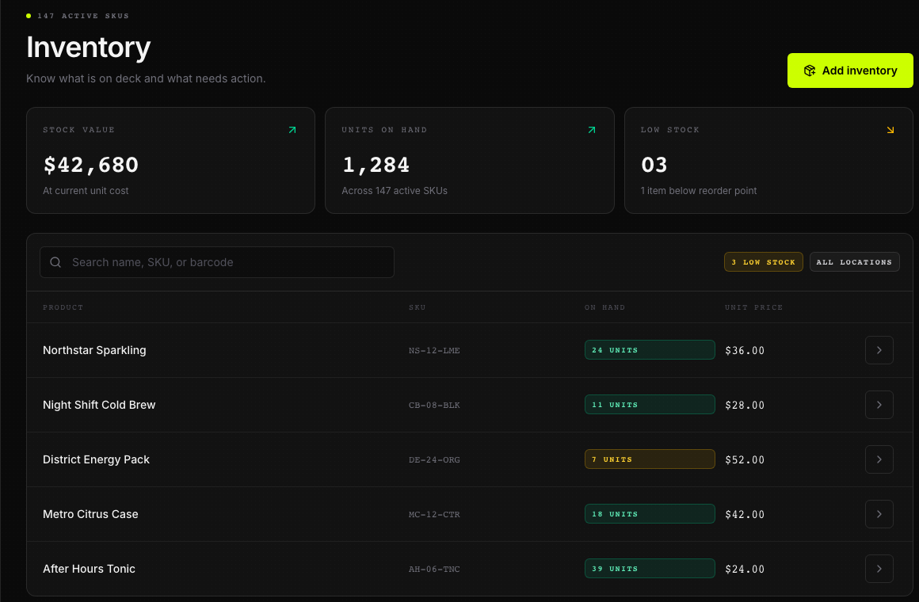Viewport: 919px width, 602px height.
Task: Focus the Search name, SKU, or barcode field
Action: click(x=217, y=262)
